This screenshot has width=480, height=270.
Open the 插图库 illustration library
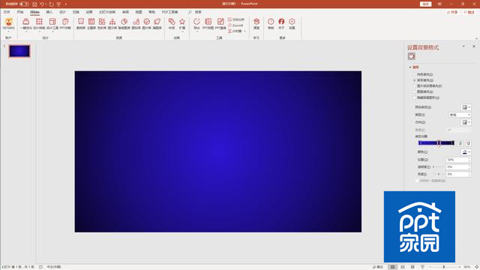[x=157, y=23]
